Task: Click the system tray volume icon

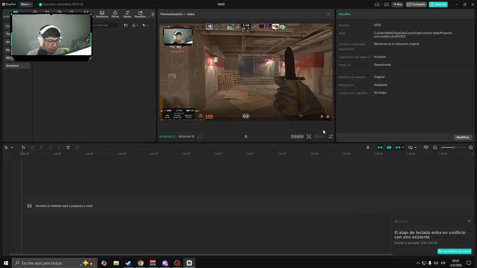Action: pos(436,263)
